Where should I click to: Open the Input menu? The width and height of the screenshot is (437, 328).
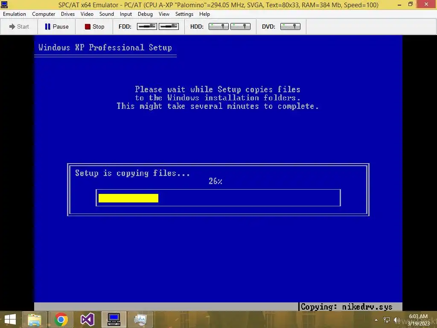point(126,14)
